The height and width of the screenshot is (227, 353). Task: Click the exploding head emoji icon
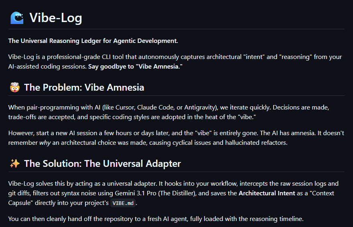coord(14,87)
